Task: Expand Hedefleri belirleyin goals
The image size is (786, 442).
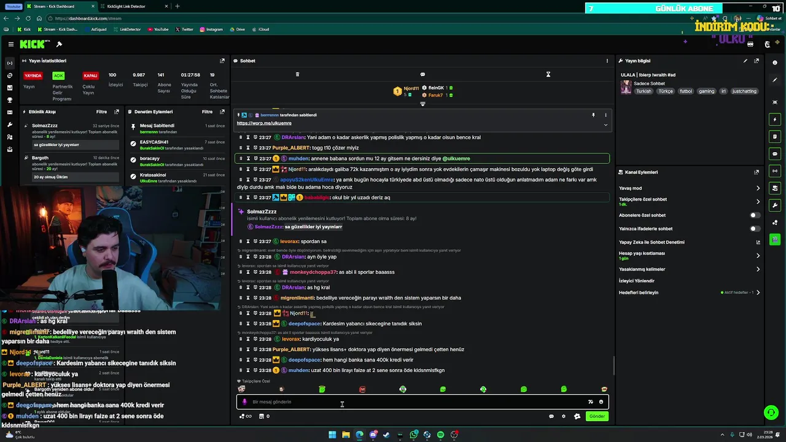Action: pyautogui.click(x=758, y=292)
